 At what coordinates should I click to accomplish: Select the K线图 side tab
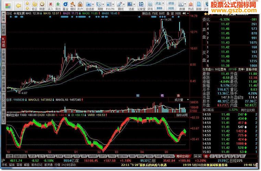click(x=3, y=42)
